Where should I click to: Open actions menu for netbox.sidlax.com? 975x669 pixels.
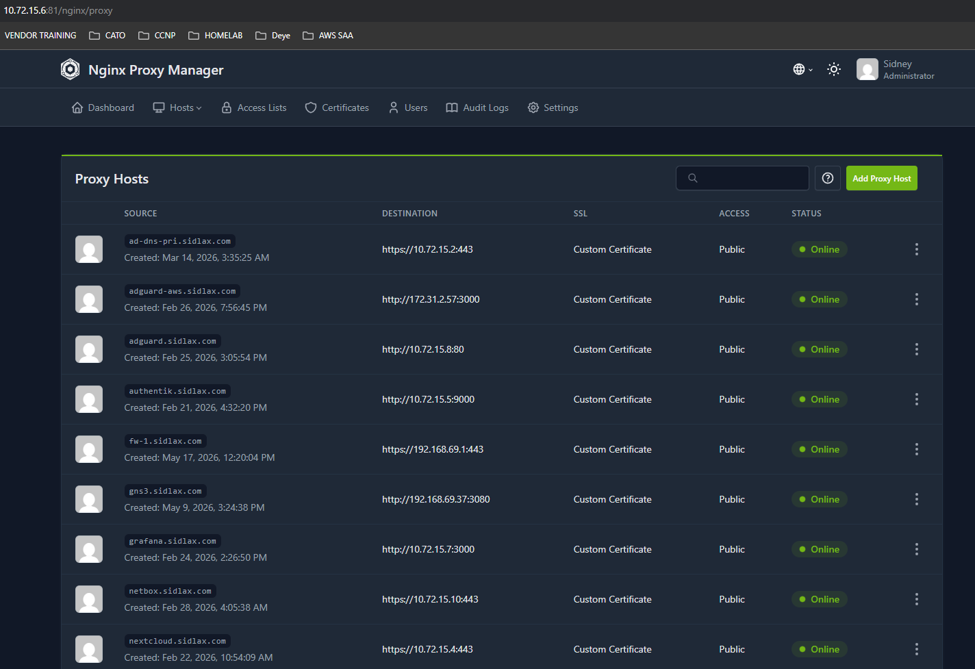[x=917, y=599]
